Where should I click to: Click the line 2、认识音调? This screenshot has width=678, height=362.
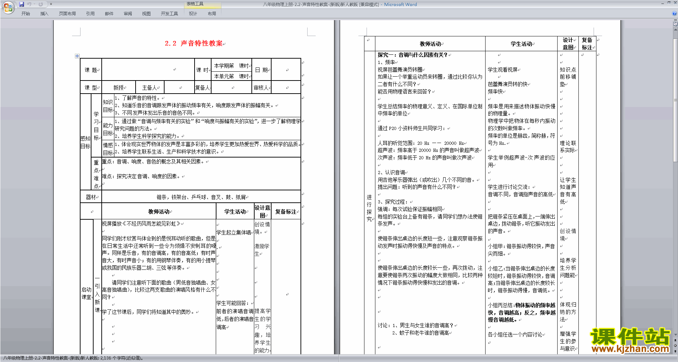click(x=391, y=172)
